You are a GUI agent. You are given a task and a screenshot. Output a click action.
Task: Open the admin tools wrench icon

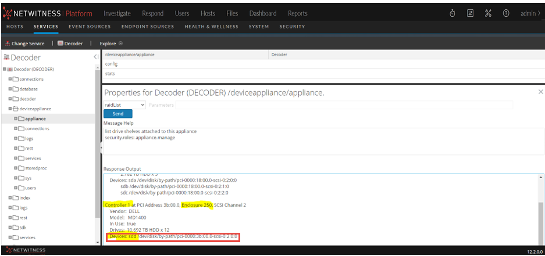coord(489,13)
